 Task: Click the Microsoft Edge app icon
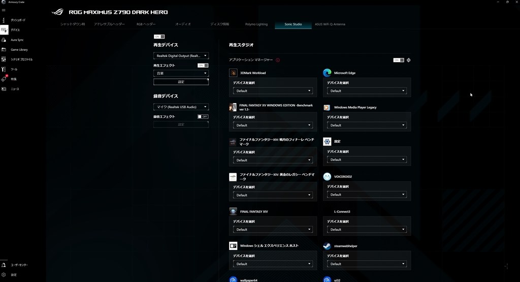click(327, 73)
